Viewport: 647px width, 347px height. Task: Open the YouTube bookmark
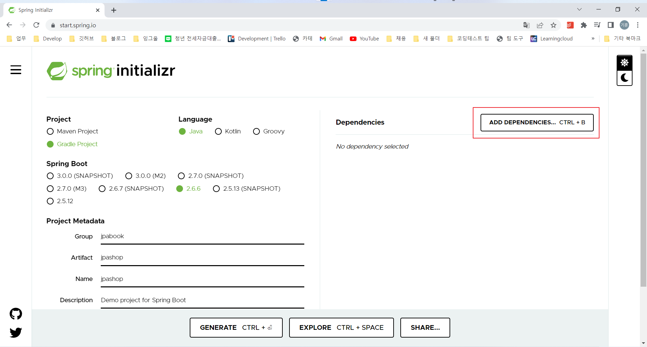coord(364,39)
